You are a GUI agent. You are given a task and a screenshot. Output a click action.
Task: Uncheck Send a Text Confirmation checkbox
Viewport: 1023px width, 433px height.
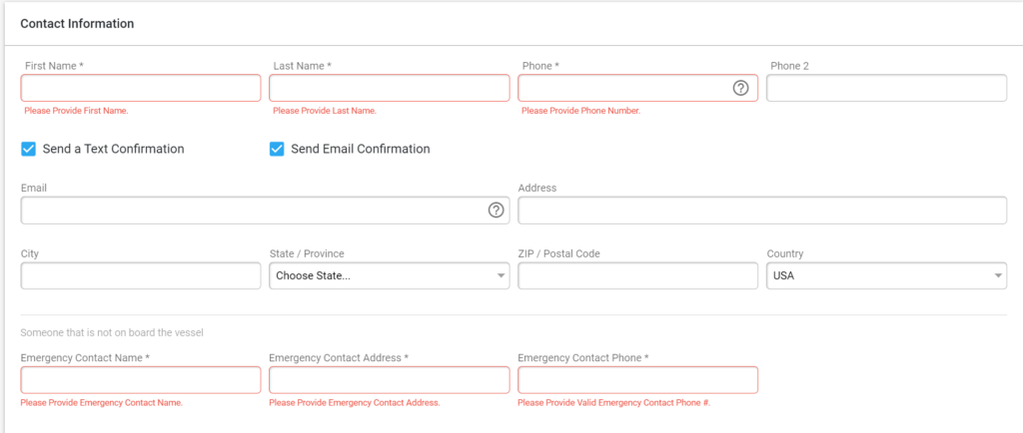coord(28,149)
